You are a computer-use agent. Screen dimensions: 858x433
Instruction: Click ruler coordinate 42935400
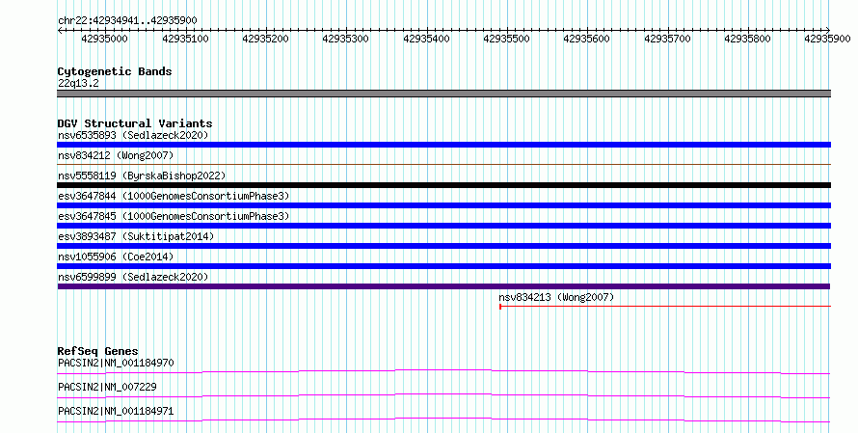click(426, 39)
